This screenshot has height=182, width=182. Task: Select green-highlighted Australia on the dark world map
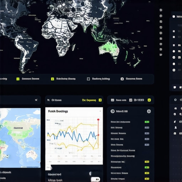pyautogui.click(x=109, y=49)
